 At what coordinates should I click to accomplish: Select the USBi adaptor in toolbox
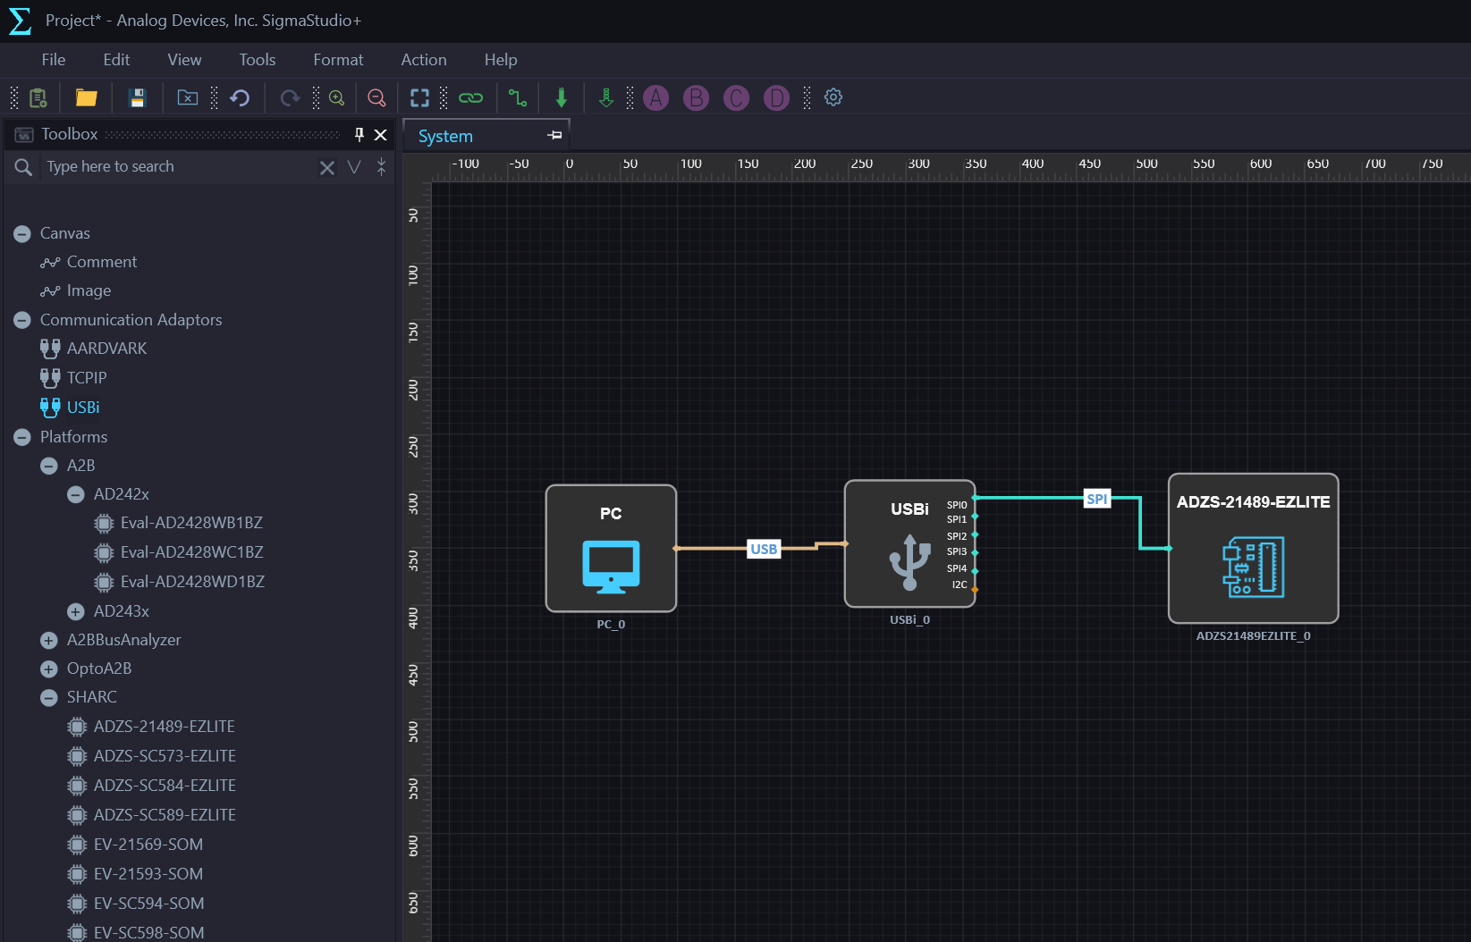(x=70, y=408)
